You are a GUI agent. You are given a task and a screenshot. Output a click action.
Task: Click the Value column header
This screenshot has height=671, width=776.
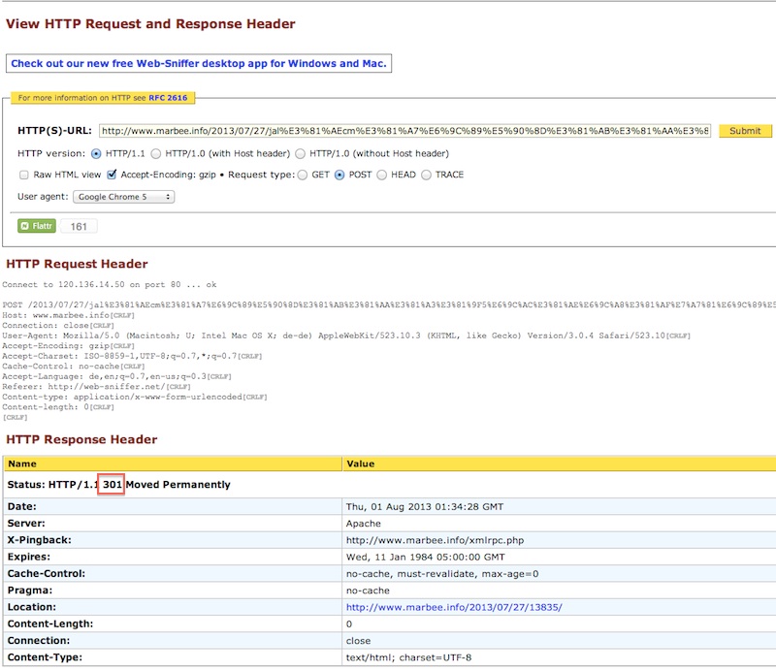pos(360,464)
